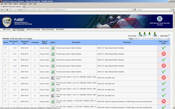Click the black 'c' status icon in row 1911
175x109 pixels.
(53, 78)
